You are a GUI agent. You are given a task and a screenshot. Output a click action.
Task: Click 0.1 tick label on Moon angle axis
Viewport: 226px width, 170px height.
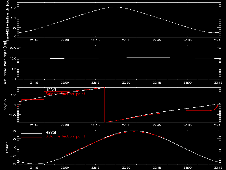click(14, 79)
